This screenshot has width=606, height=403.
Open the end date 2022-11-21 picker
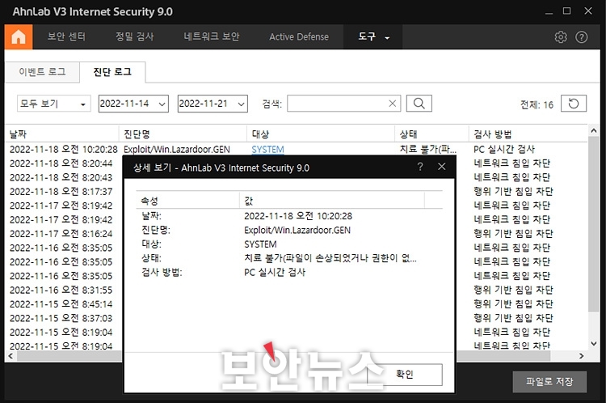(x=213, y=104)
